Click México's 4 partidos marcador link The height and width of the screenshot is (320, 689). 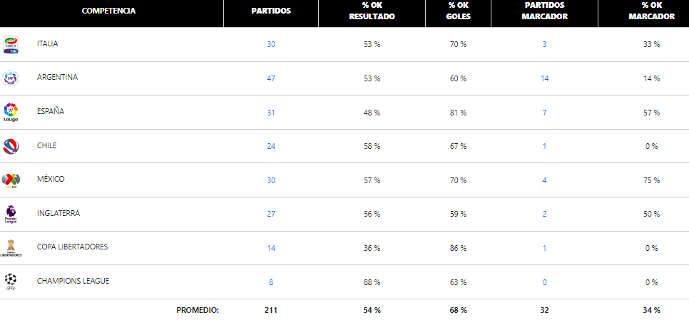tap(544, 180)
